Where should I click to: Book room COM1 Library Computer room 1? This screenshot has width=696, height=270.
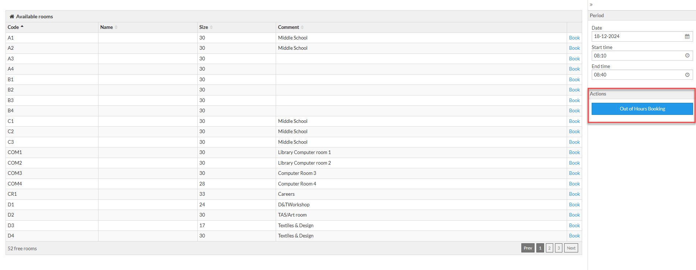click(574, 152)
